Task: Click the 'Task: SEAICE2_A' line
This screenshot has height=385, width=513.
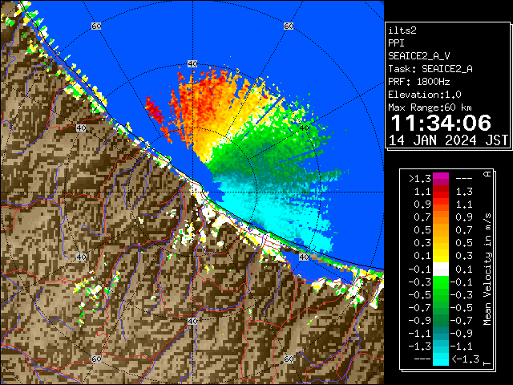Action: [430, 69]
